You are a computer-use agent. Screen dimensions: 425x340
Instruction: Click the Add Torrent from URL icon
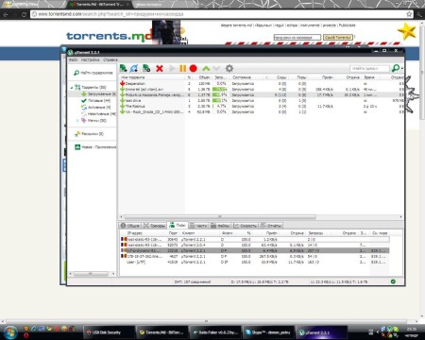pyautogui.click(x=134, y=68)
